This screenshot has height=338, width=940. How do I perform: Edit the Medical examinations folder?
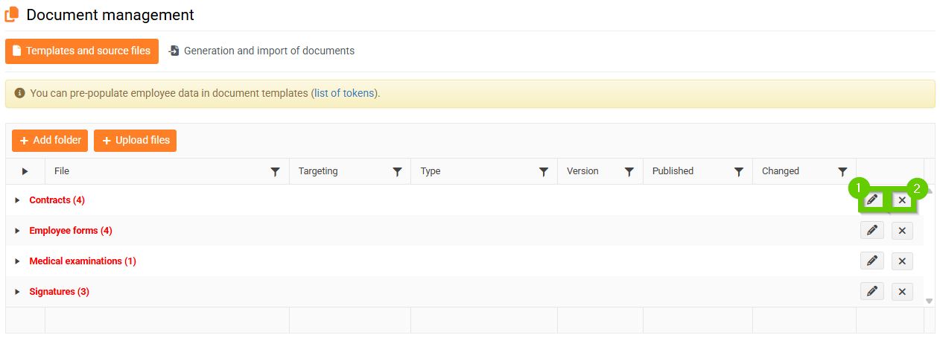[x=871, y=261]
